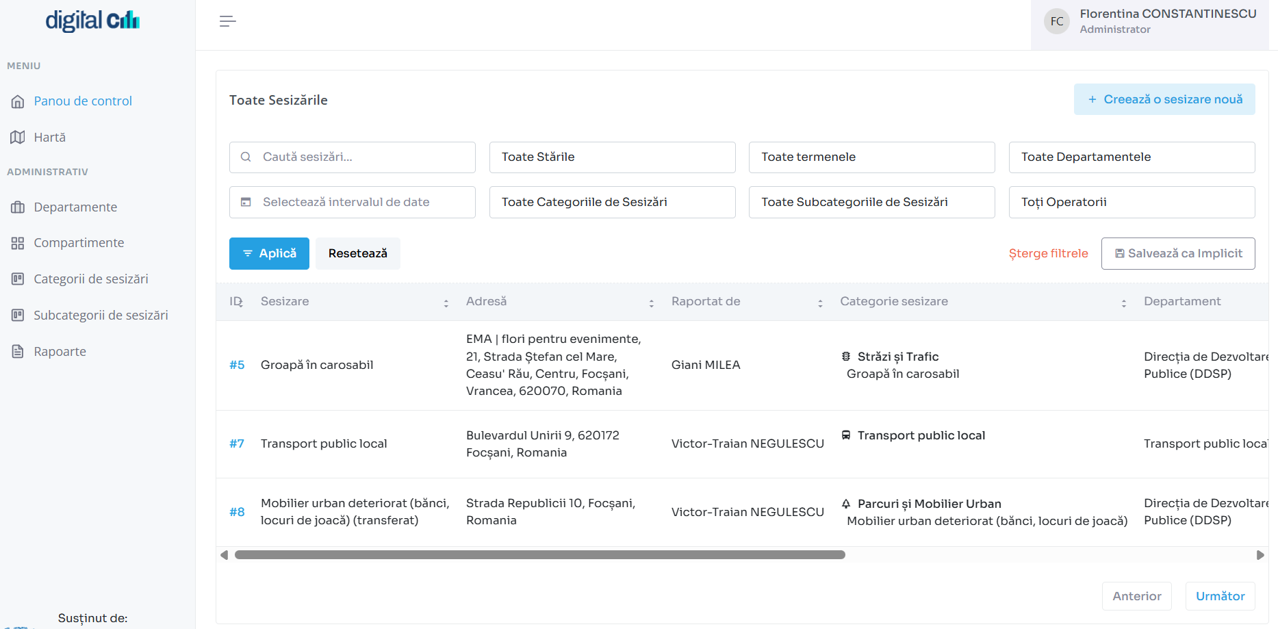
Task: Click the grid icon beside Compartimente
Action: pos(18,243)
